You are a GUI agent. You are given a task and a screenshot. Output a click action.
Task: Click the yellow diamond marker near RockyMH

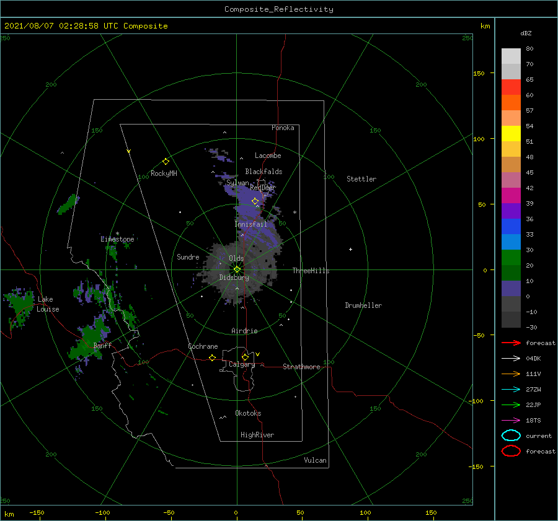click(x=166, y=162)
